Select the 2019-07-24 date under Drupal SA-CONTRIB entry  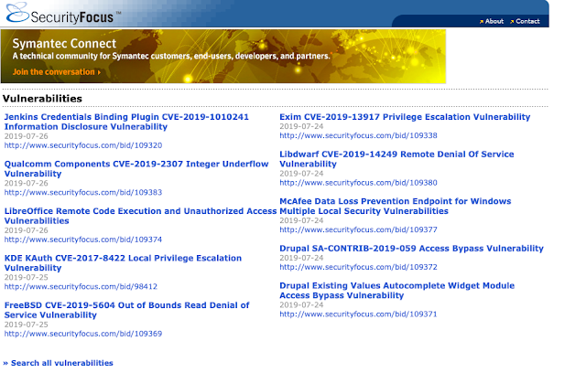[301, 258]
